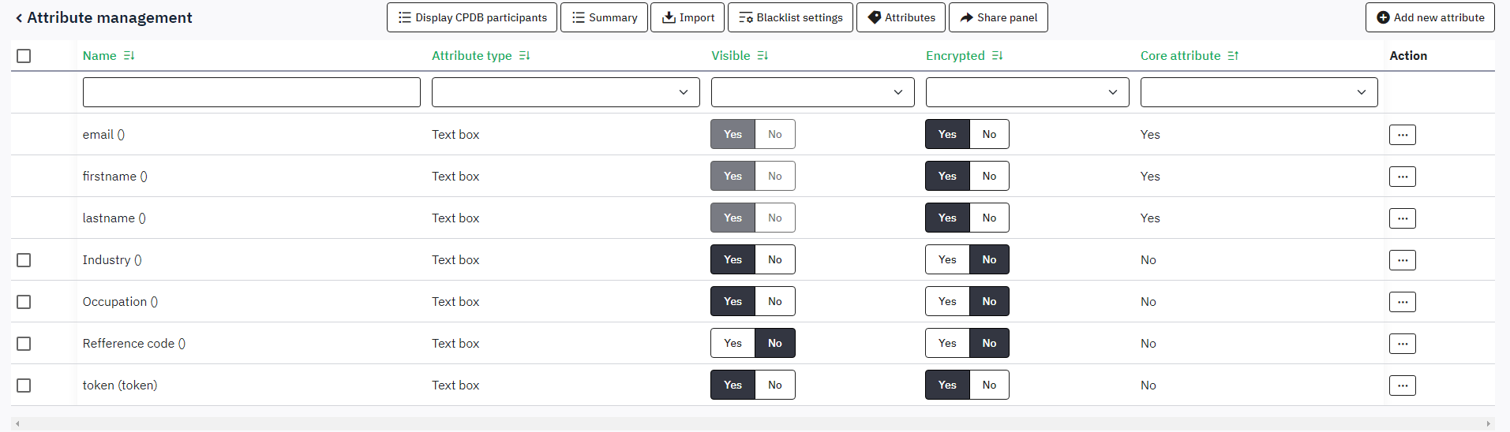Tick the select-all header checkbox

tap(24, 56)
